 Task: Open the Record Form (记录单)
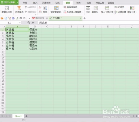119,7
